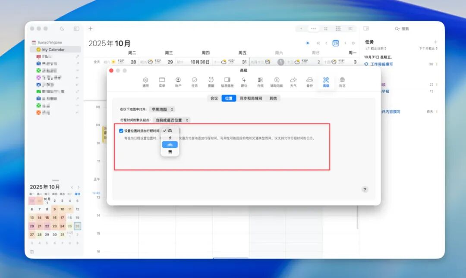The height and width of the screenshot is (278, 466).
Task: Open the 时区 time zone globe pane
Action: [x=342, y=82]
